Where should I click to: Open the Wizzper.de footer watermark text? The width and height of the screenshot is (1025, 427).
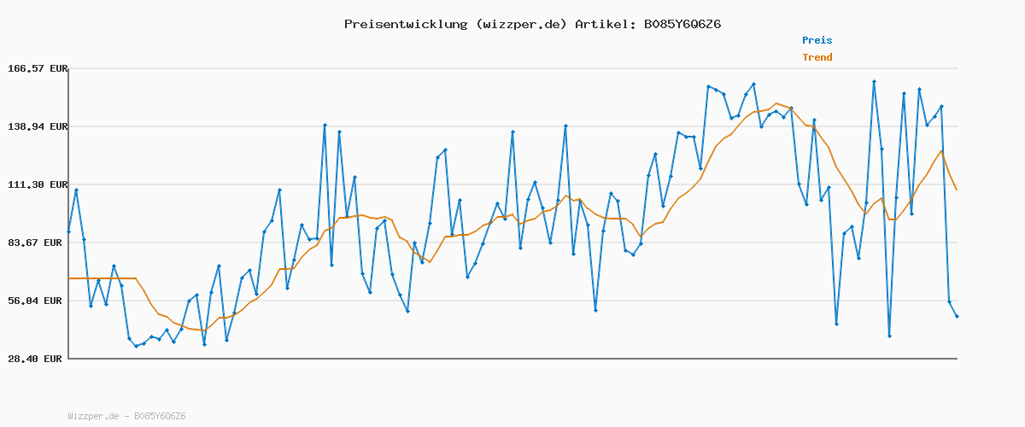click(126, 416)
